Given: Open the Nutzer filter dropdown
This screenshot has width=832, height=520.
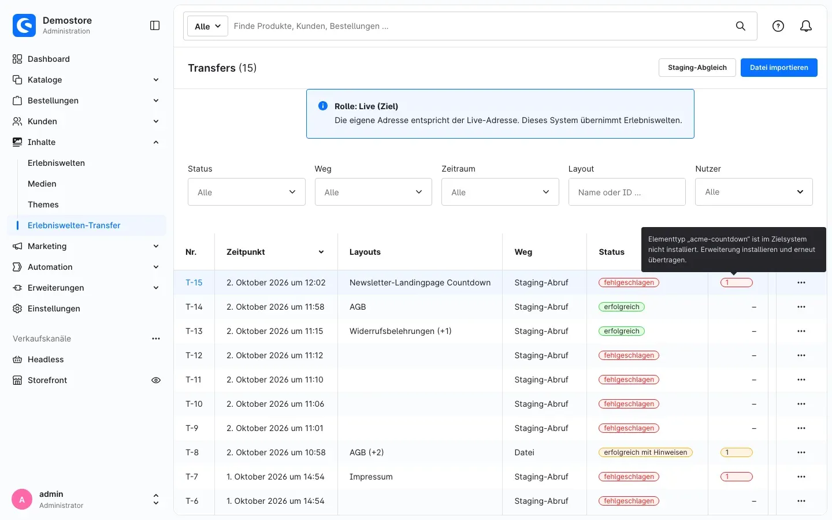Looking at the screenshot, I should (x=754, y=192).
